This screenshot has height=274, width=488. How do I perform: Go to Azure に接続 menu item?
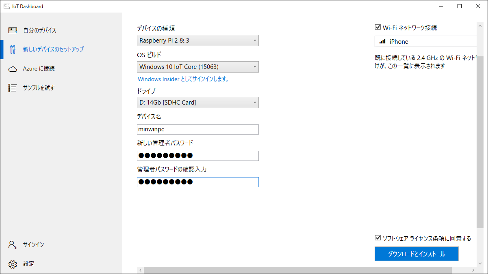tap(39, 69)
